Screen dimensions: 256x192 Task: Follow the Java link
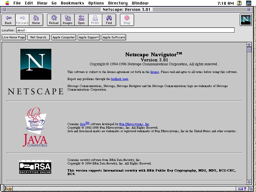84,124
